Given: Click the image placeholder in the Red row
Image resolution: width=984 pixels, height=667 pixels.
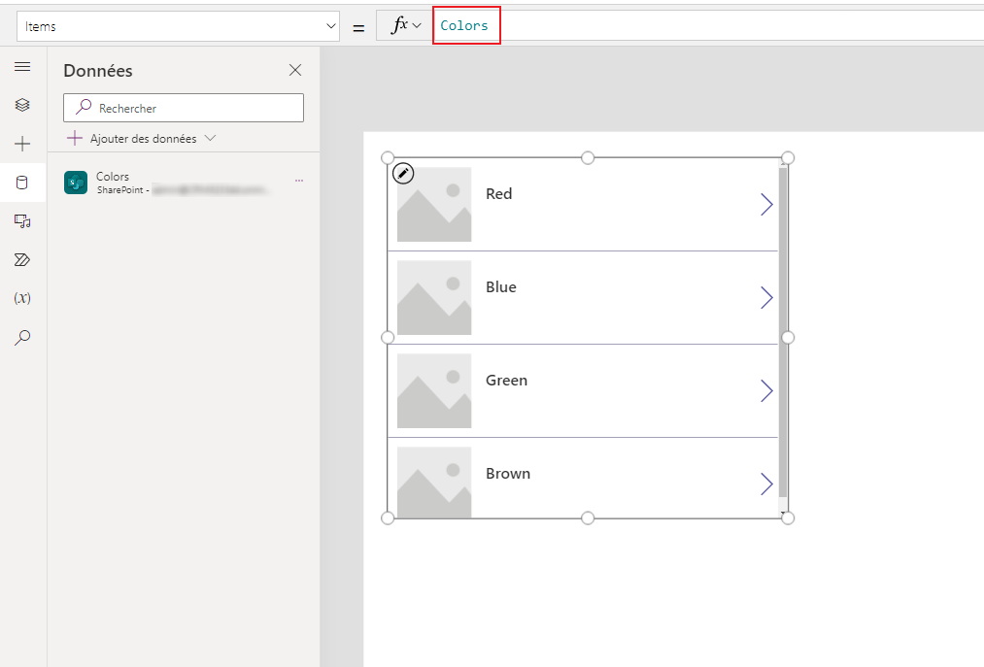Looking at the screenshot, I should point(434,205).
